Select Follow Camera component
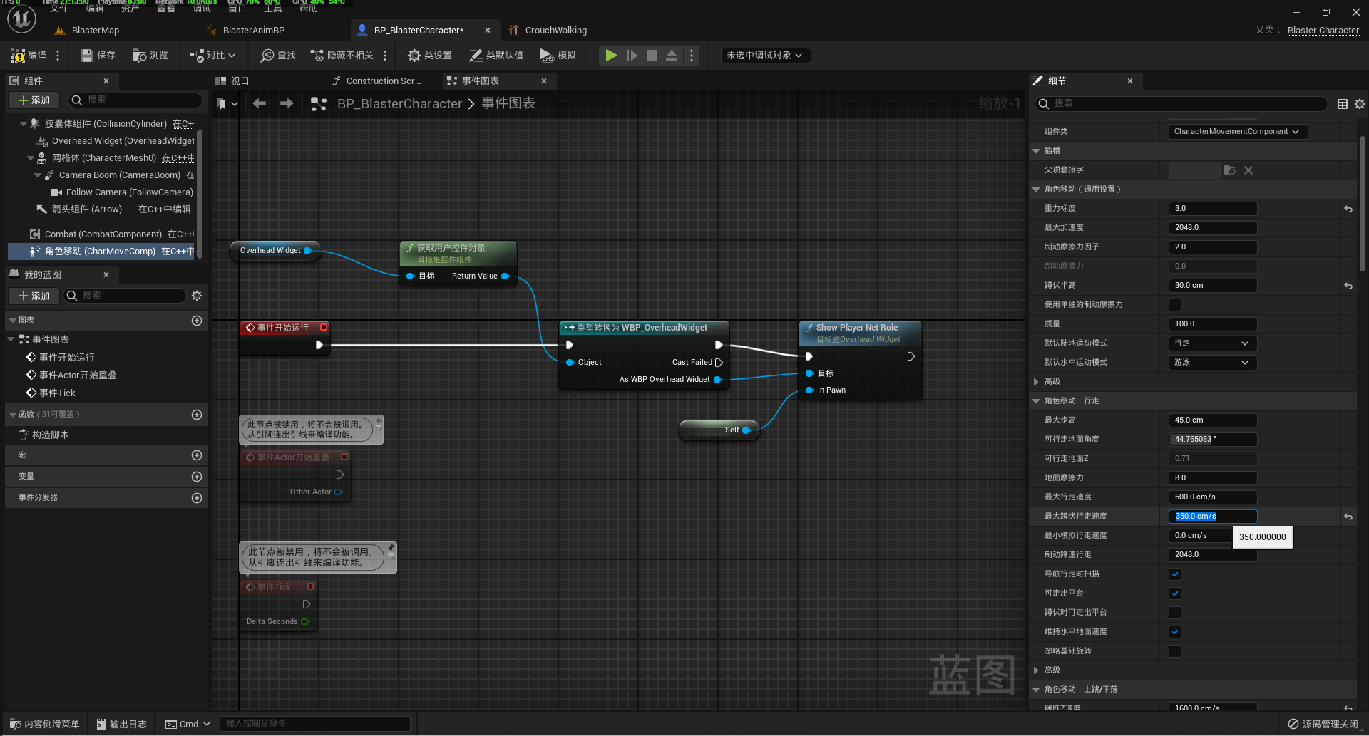Viewport: 1369px width, 736px height. pyautogui.click(x=123, y=192)
